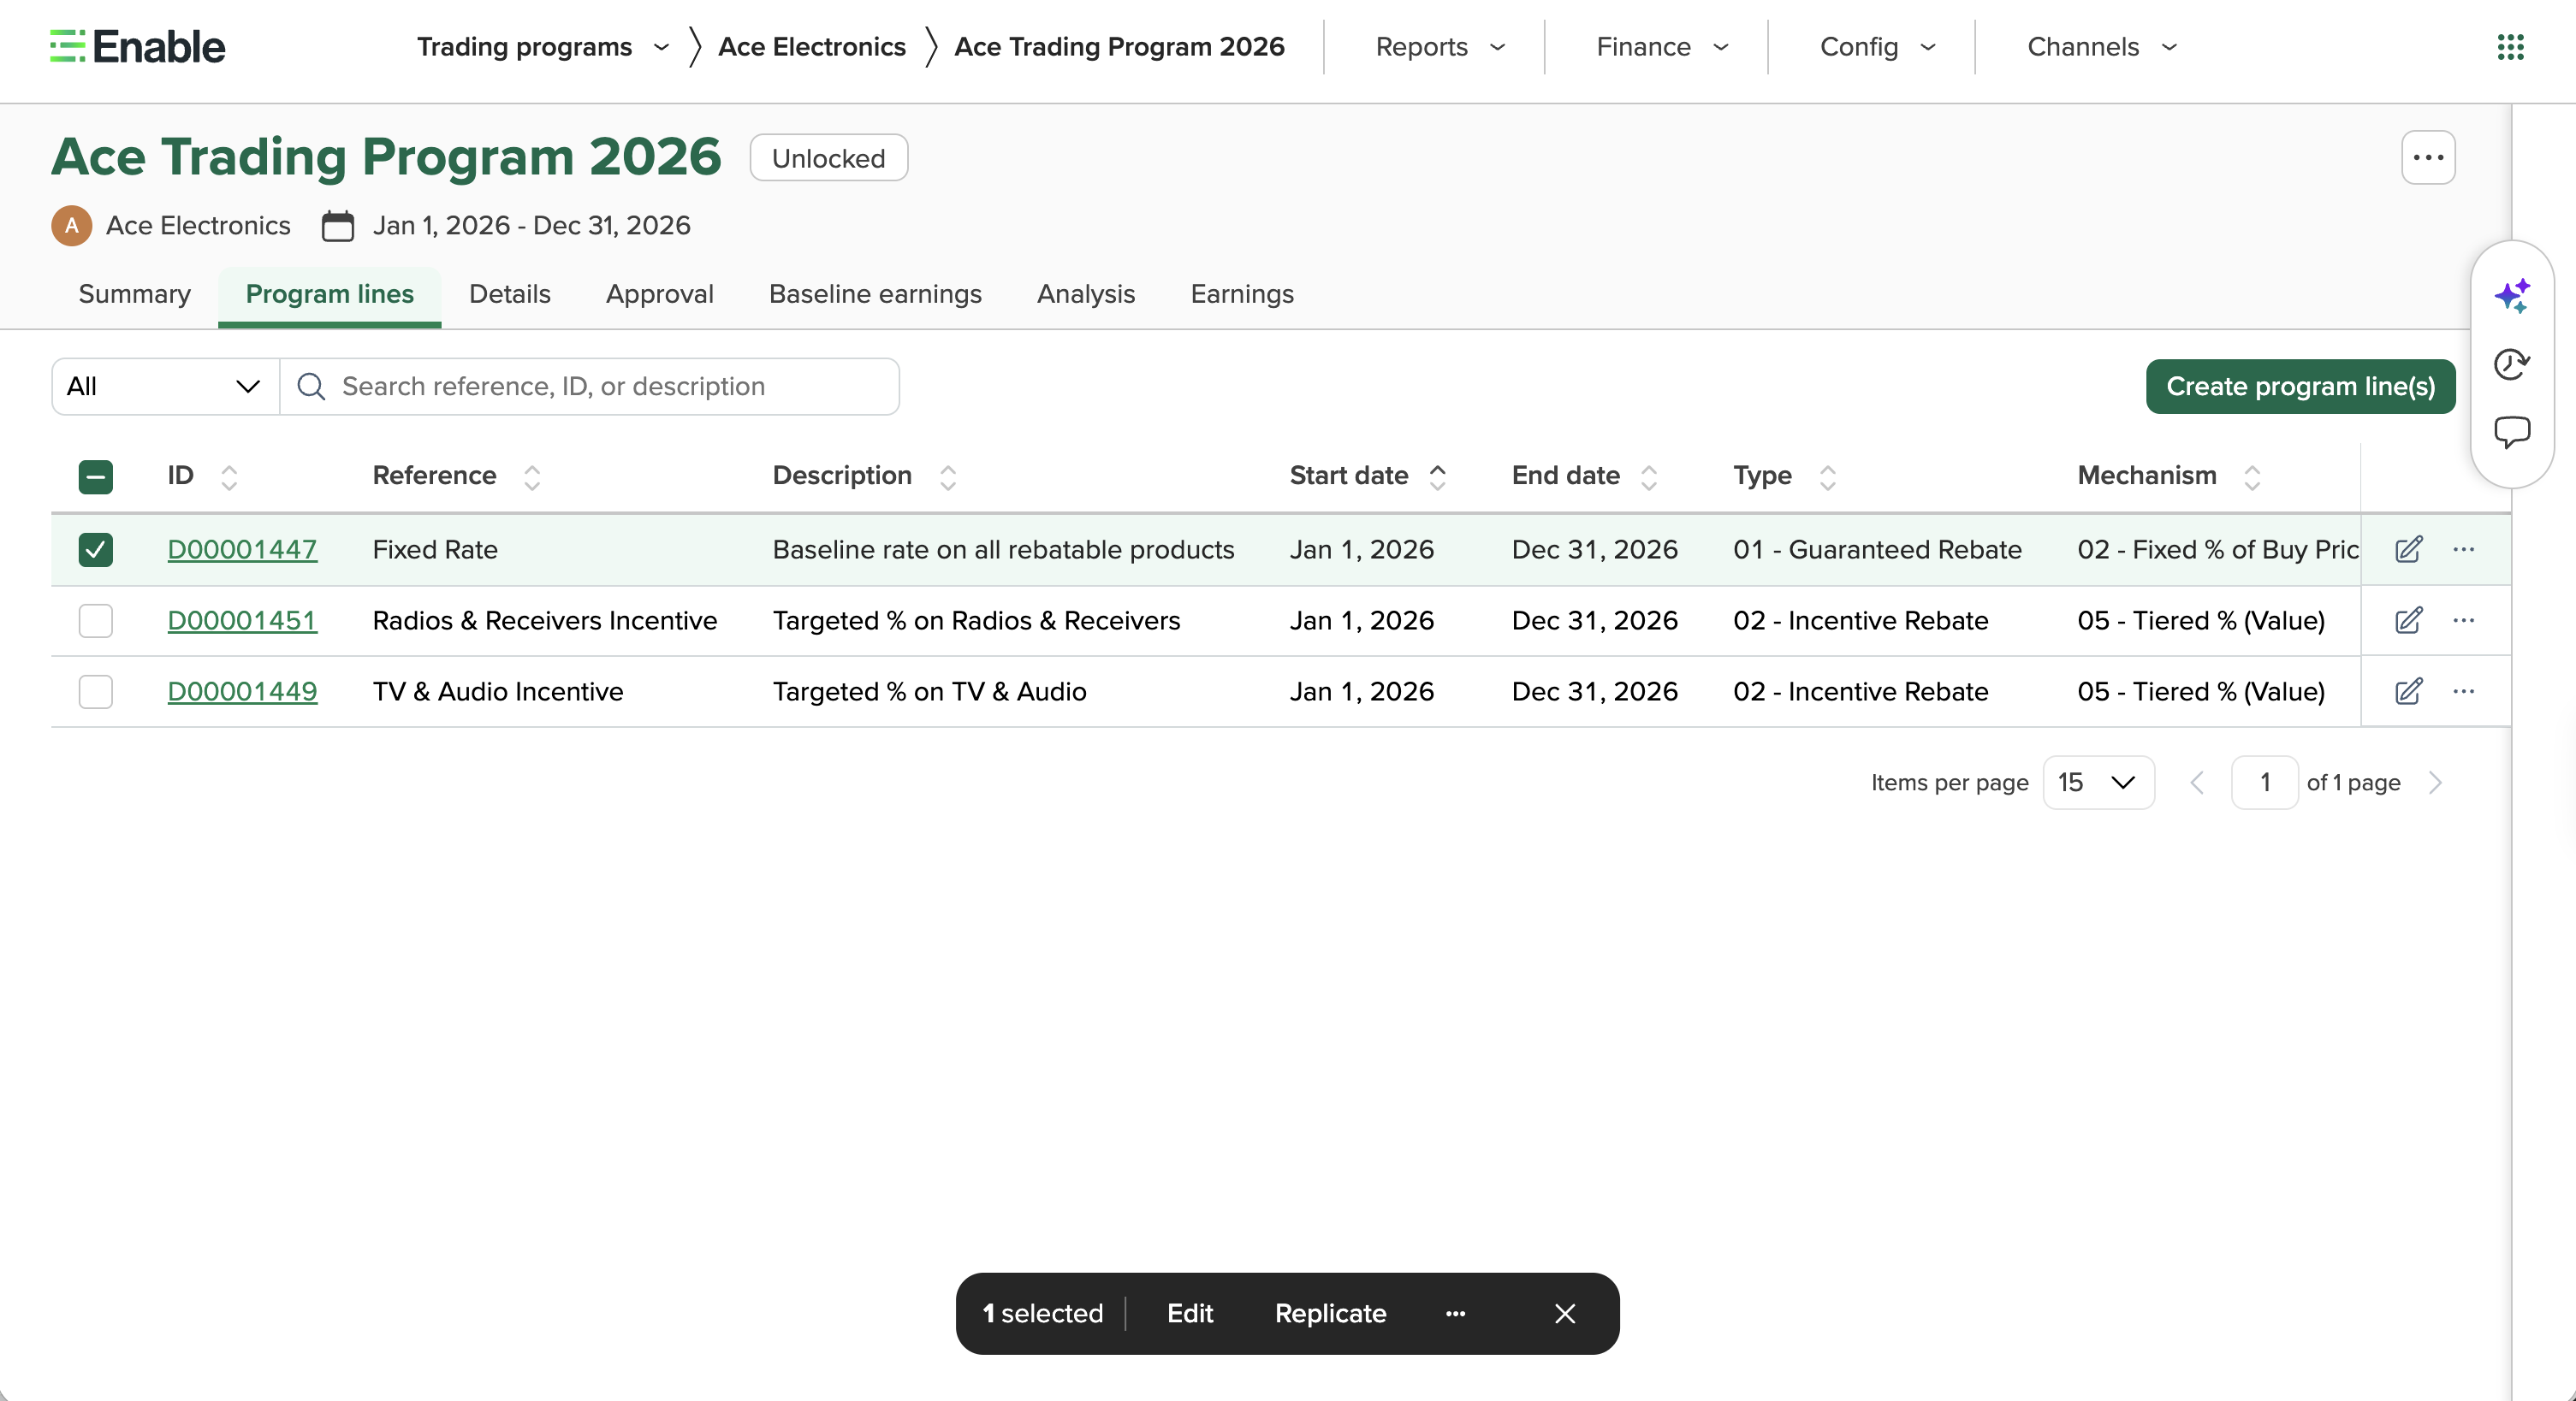
Task: Switch to the Baseline earnings tab
Action: [x=875, y=293]
